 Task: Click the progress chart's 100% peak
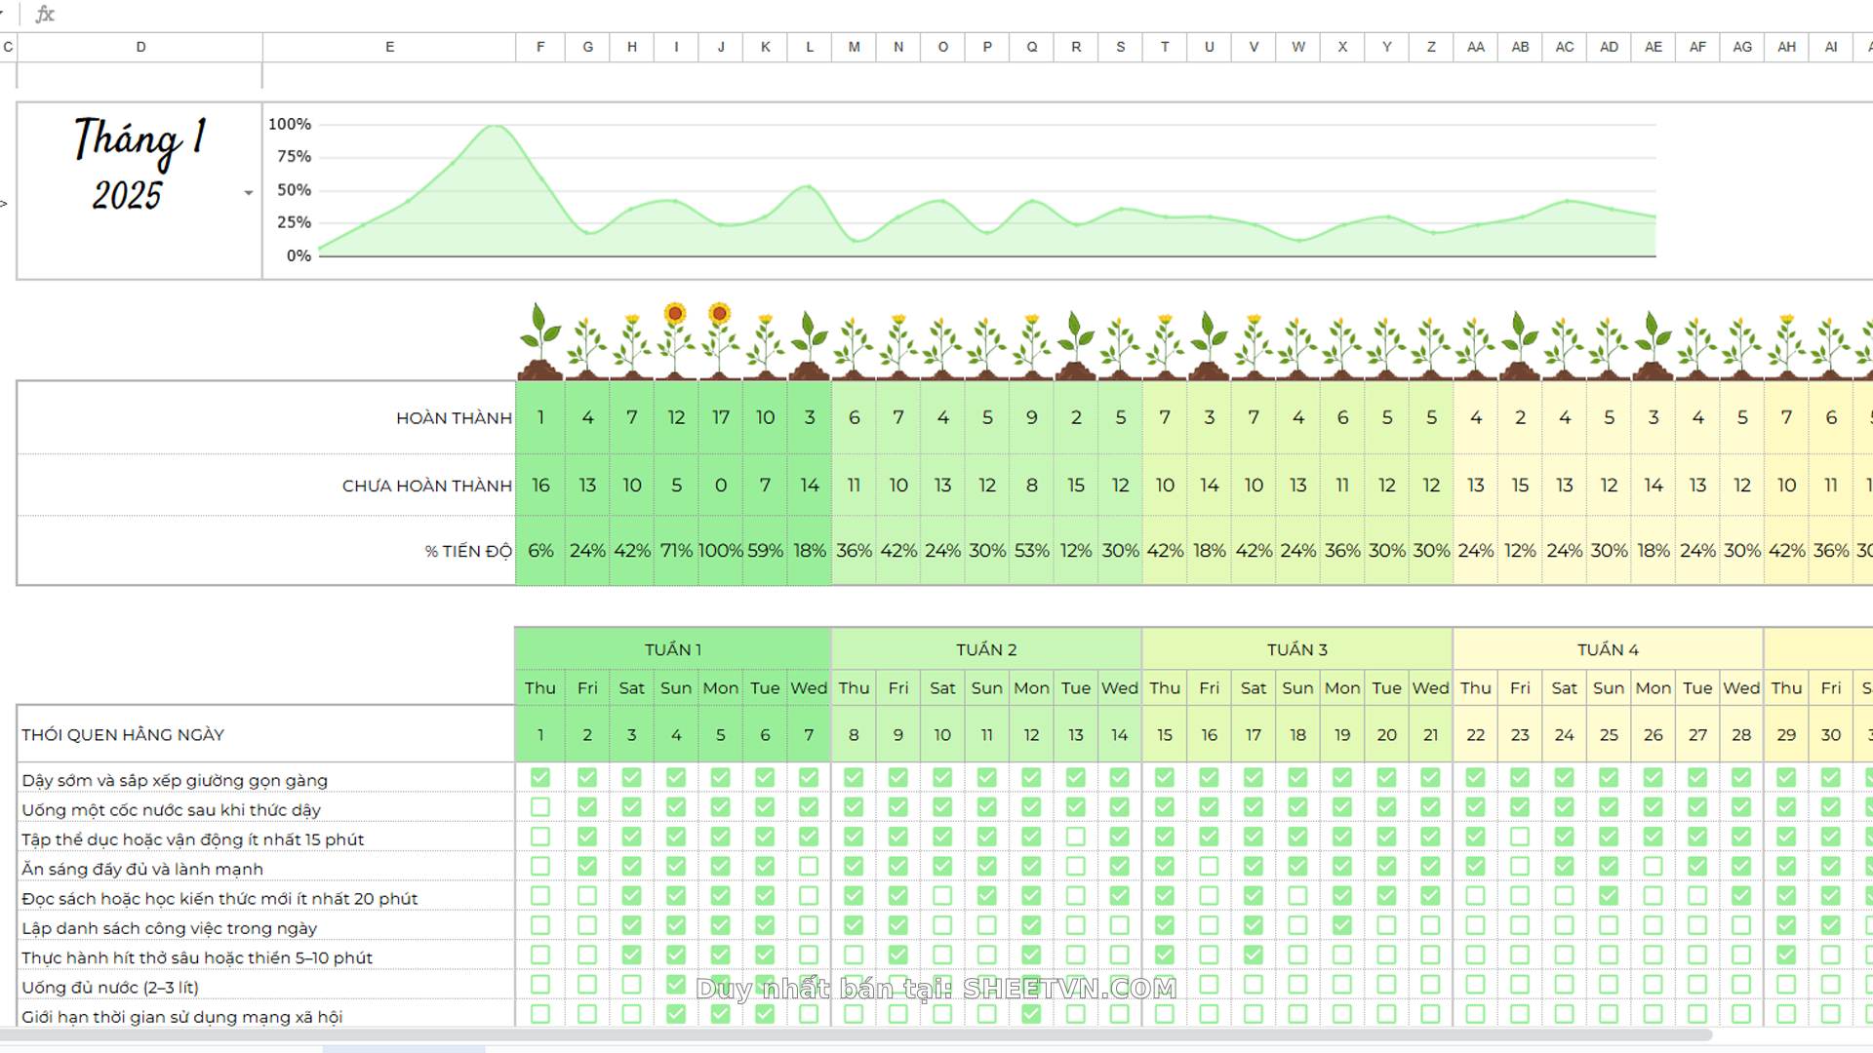[497, 126]
